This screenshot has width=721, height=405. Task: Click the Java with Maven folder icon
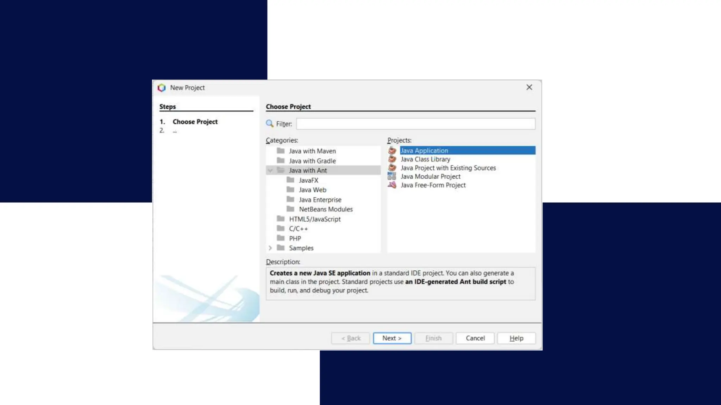(281, 151)
